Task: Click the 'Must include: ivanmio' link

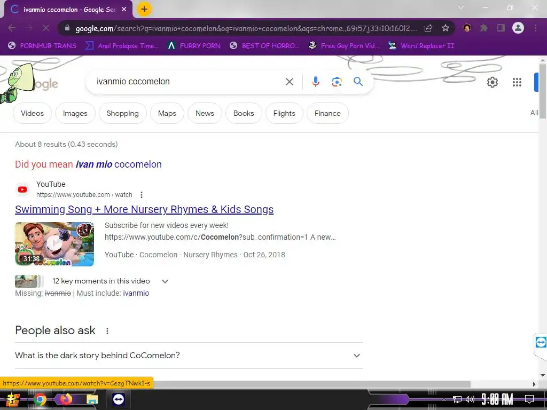Action: 136,293
